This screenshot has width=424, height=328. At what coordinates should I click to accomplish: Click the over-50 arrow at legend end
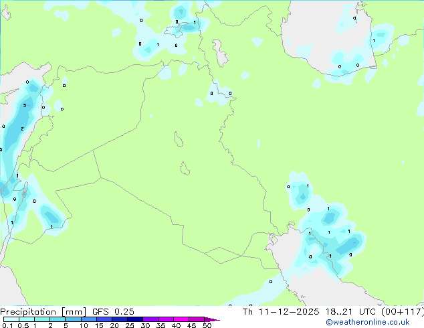click(212, 319)
